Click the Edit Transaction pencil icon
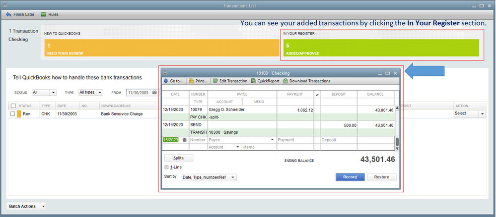The height and width of the screenshot is (217, 496). click(x=215, y=81)
